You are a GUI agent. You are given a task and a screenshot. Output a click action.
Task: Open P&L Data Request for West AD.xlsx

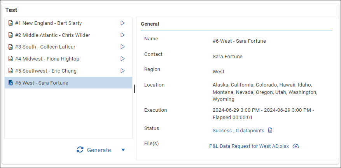pyautogui.click(x=249, y=146)
